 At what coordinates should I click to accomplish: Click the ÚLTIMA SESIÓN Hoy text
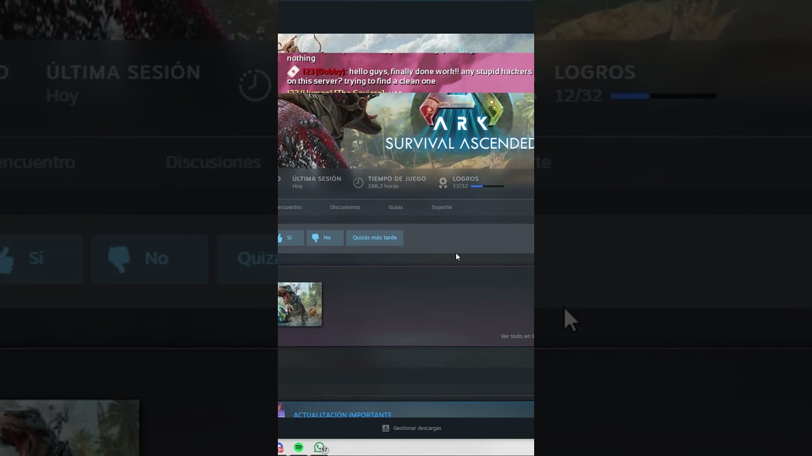(317, 182)
